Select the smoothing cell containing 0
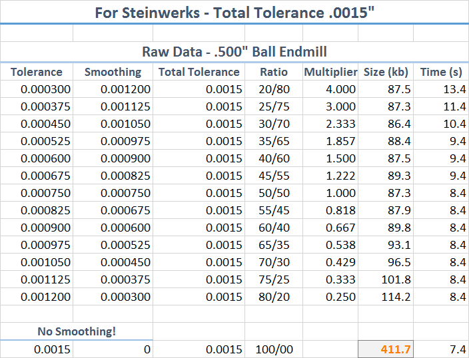Image resolution: width=469 pixels, height=358 pixels. pyautogui.click(x=113, y=349)
